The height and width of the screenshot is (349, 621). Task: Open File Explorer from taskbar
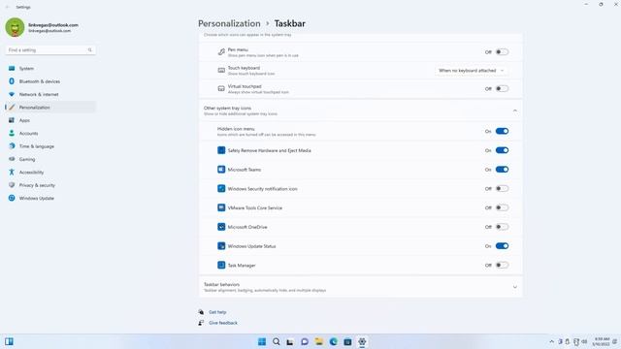coord(319,342)
